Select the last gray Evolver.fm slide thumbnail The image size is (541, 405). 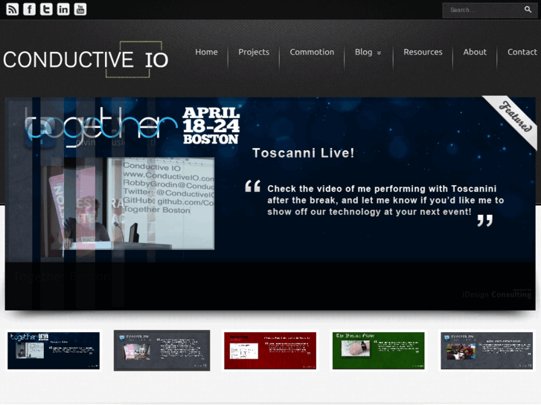487,351
